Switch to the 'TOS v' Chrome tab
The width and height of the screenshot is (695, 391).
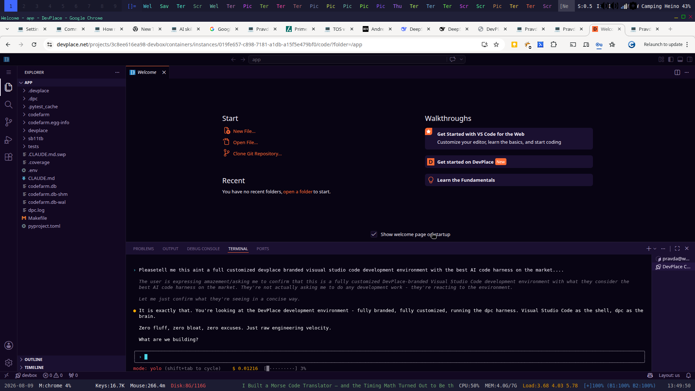point(339,29)
